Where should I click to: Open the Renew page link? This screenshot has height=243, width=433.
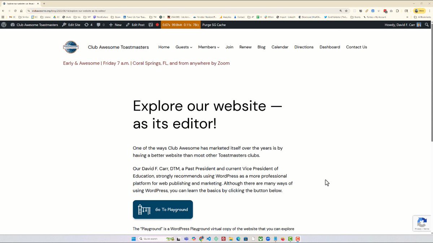245,47
